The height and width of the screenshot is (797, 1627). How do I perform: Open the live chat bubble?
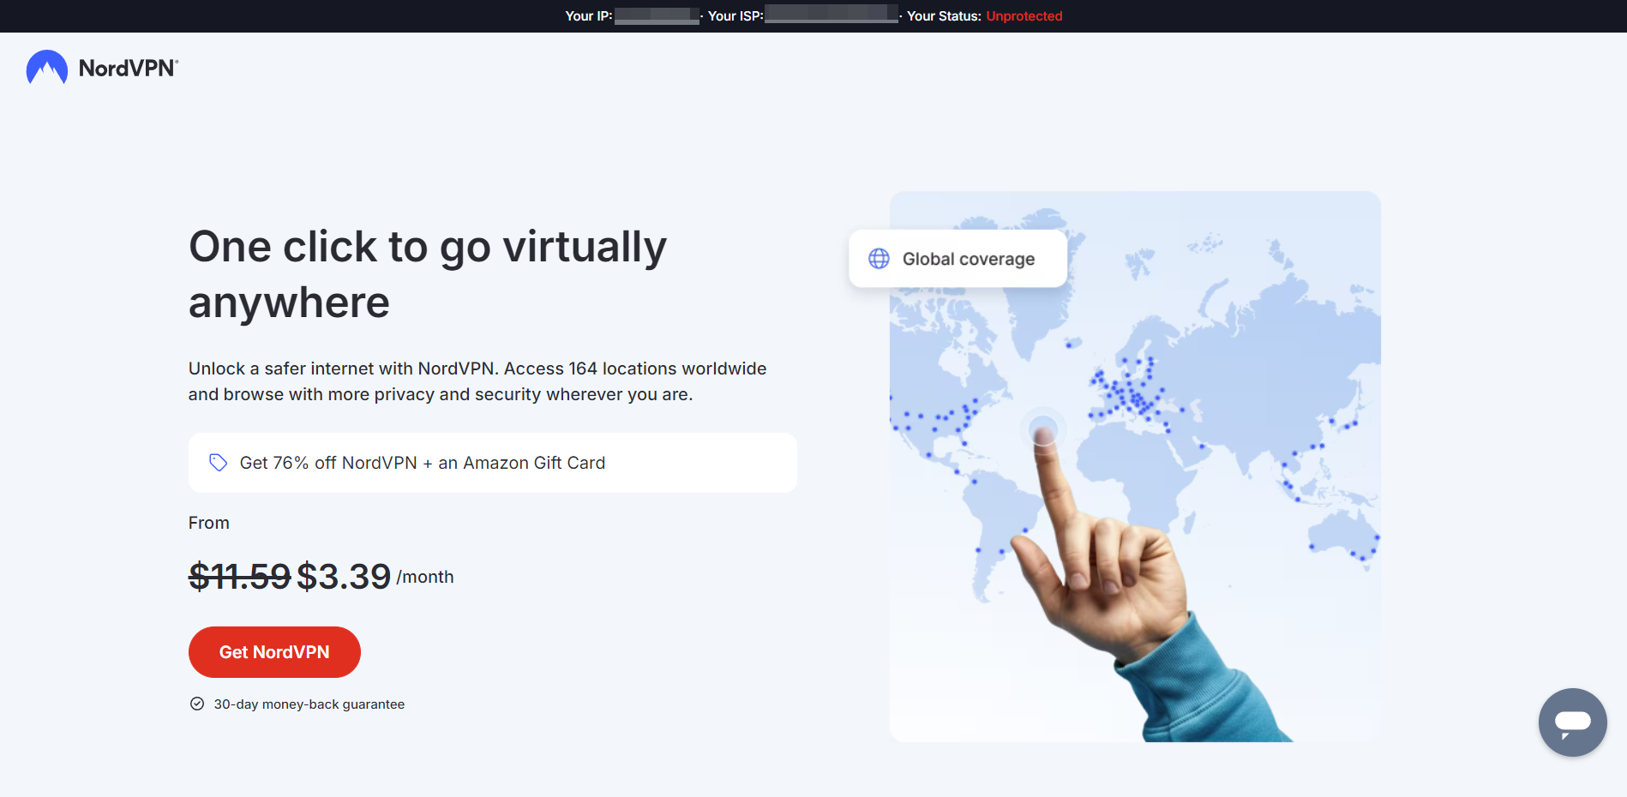coord(1572,722)
